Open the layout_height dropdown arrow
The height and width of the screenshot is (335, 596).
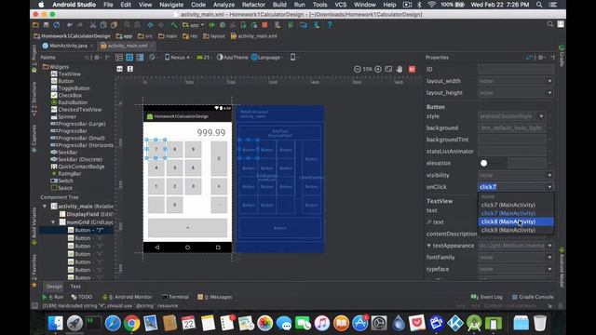[x=549, y=93]
